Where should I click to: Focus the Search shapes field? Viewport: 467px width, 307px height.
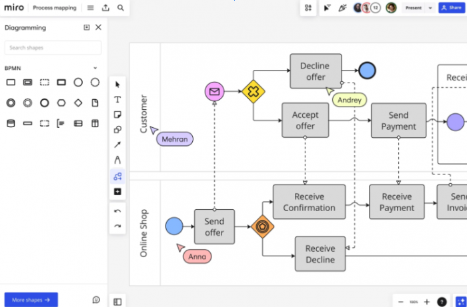coord(53,47)
